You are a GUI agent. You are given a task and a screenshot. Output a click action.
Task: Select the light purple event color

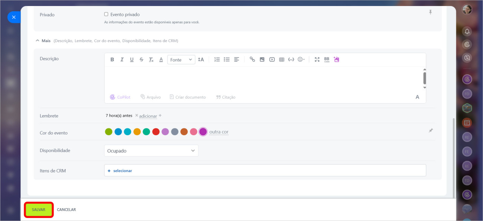coord(165,132)
